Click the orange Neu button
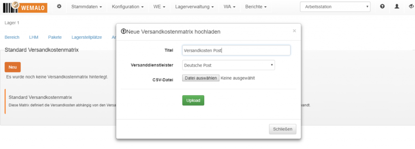 pyautogui.click(x=13, y=67)
